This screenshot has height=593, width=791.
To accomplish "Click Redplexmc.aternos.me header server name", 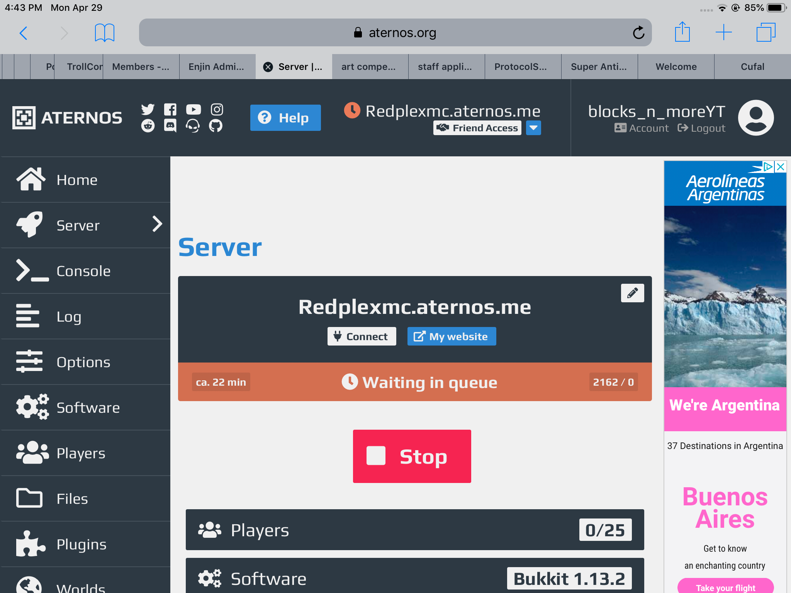I will [453, 111].
